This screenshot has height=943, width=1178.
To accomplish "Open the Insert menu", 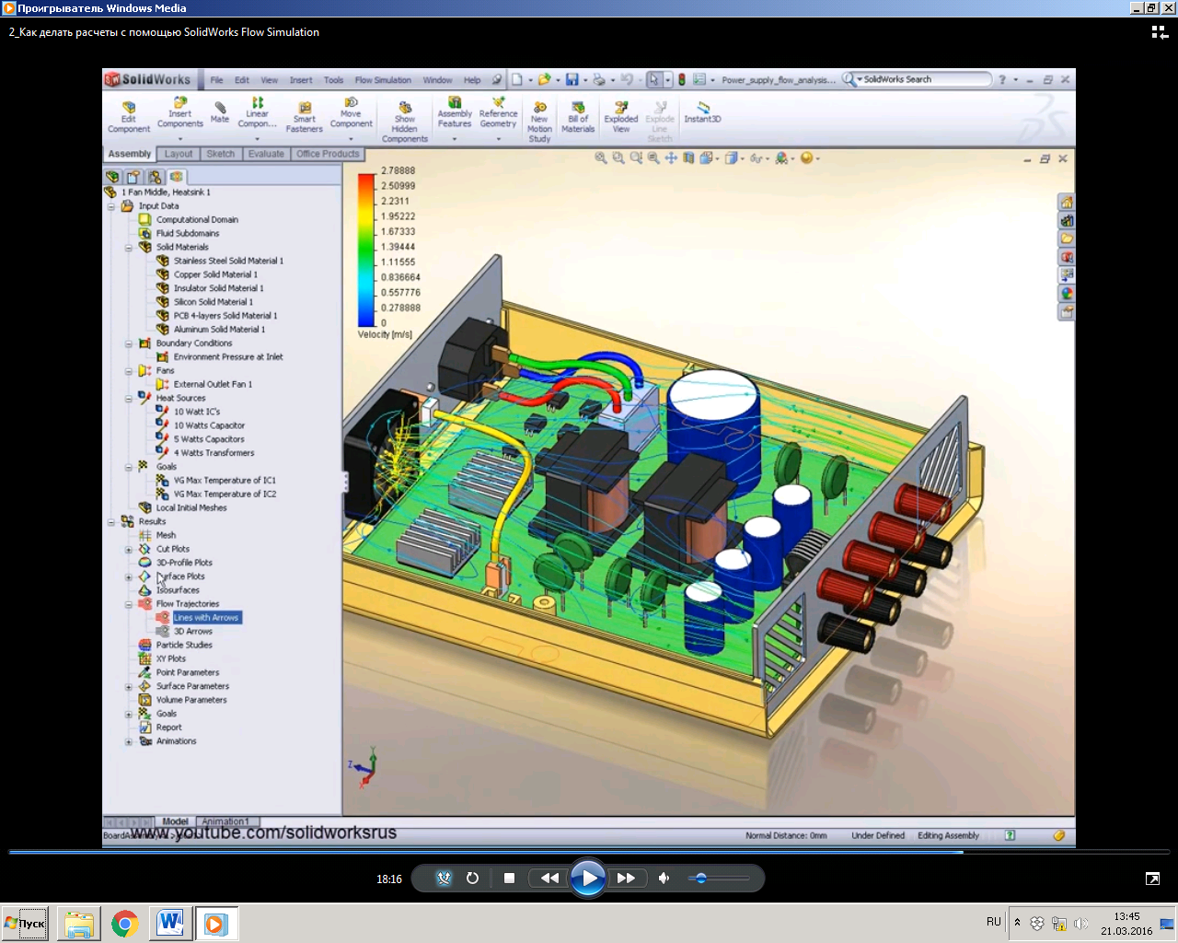I will [301, 80].
